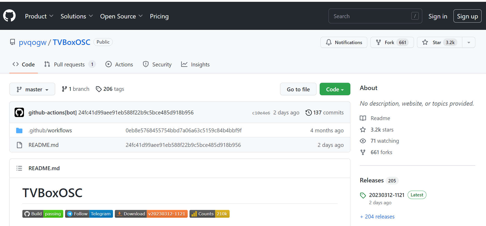Open the Actions tab
486x226 pixels.
pos(119,64)
